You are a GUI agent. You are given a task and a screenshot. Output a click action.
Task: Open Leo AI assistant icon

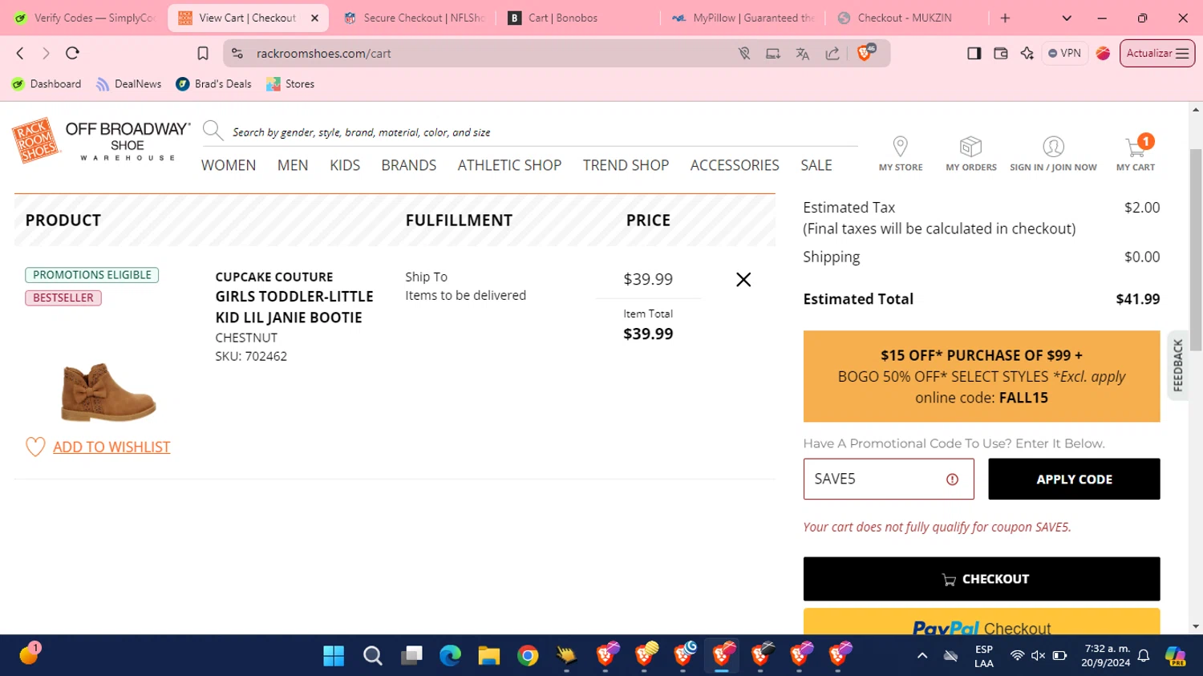pyautogui.click(x=1027, y=53)
